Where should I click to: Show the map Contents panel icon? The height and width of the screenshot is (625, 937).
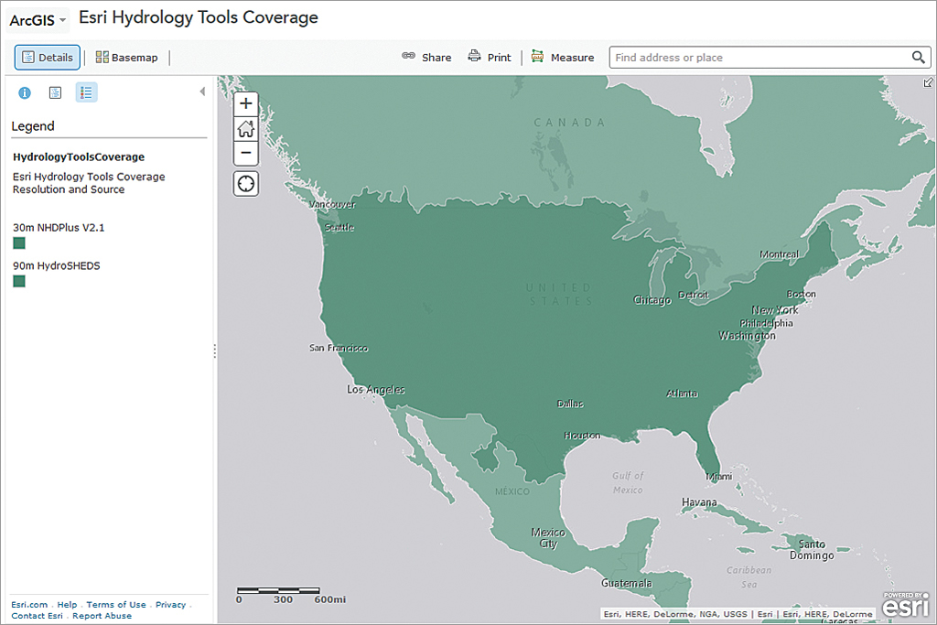tap(55, 92)
